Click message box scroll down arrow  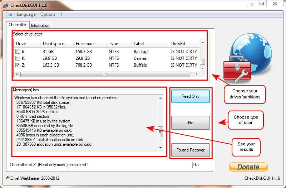(161, 148)
